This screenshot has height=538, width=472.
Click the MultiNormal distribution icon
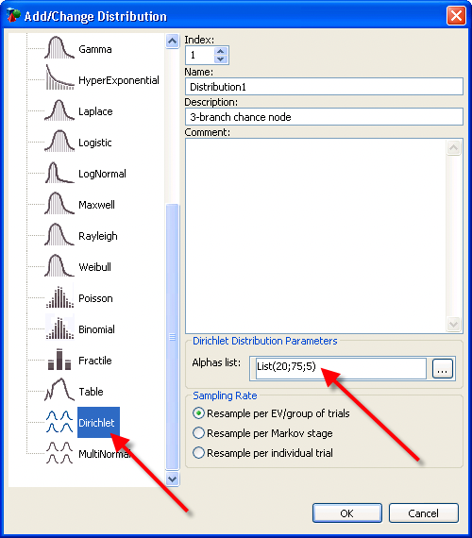tap(59, 453)
